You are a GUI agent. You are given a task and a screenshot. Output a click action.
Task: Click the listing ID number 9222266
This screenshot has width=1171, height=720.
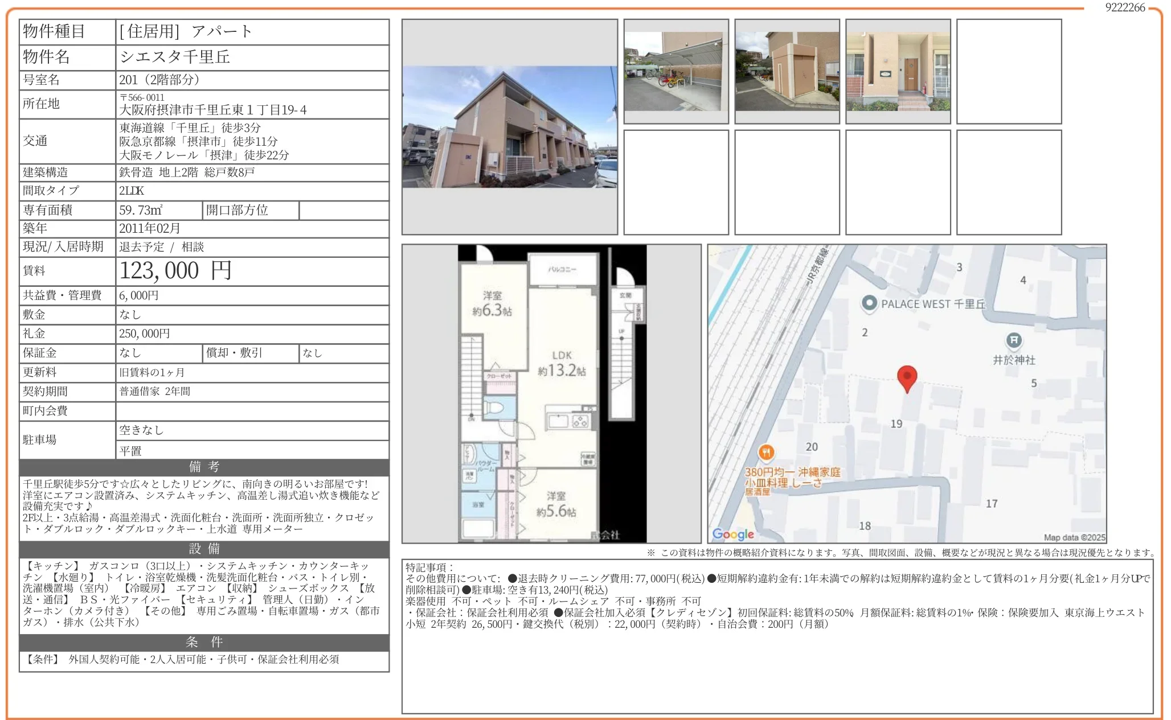[1124, 7]
